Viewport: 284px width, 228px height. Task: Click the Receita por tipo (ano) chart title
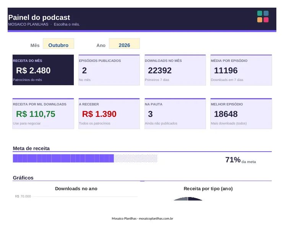coord(208,189)
